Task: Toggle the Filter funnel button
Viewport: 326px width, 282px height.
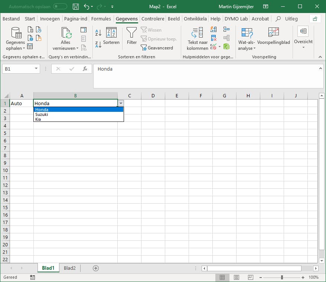Action: pyautogui.click(x=131, y=36)
